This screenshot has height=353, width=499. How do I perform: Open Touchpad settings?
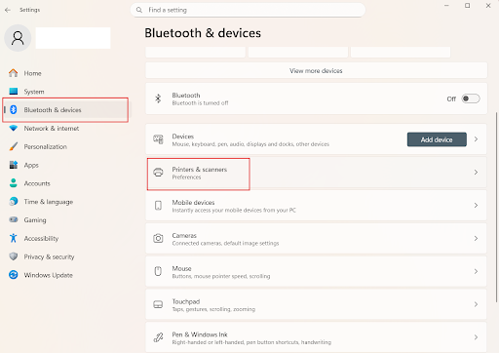316,304
